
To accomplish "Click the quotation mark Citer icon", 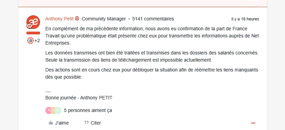I will [x=87, y=123].
